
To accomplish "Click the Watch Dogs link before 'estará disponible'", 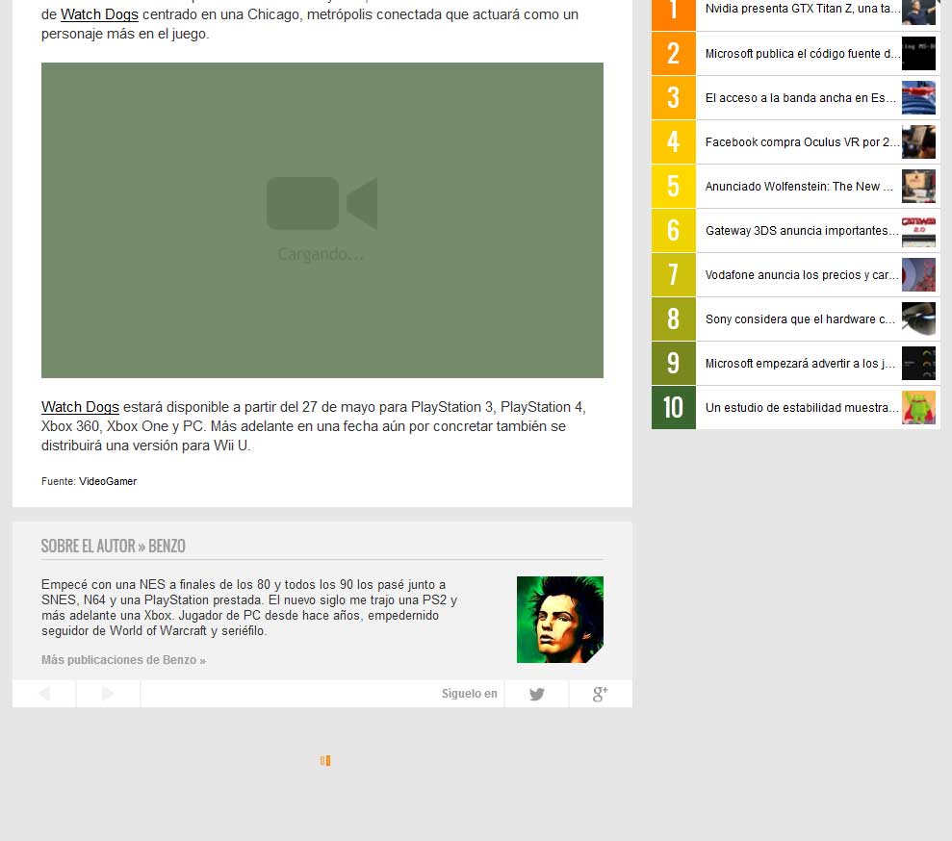I will [x=80, y=407].
